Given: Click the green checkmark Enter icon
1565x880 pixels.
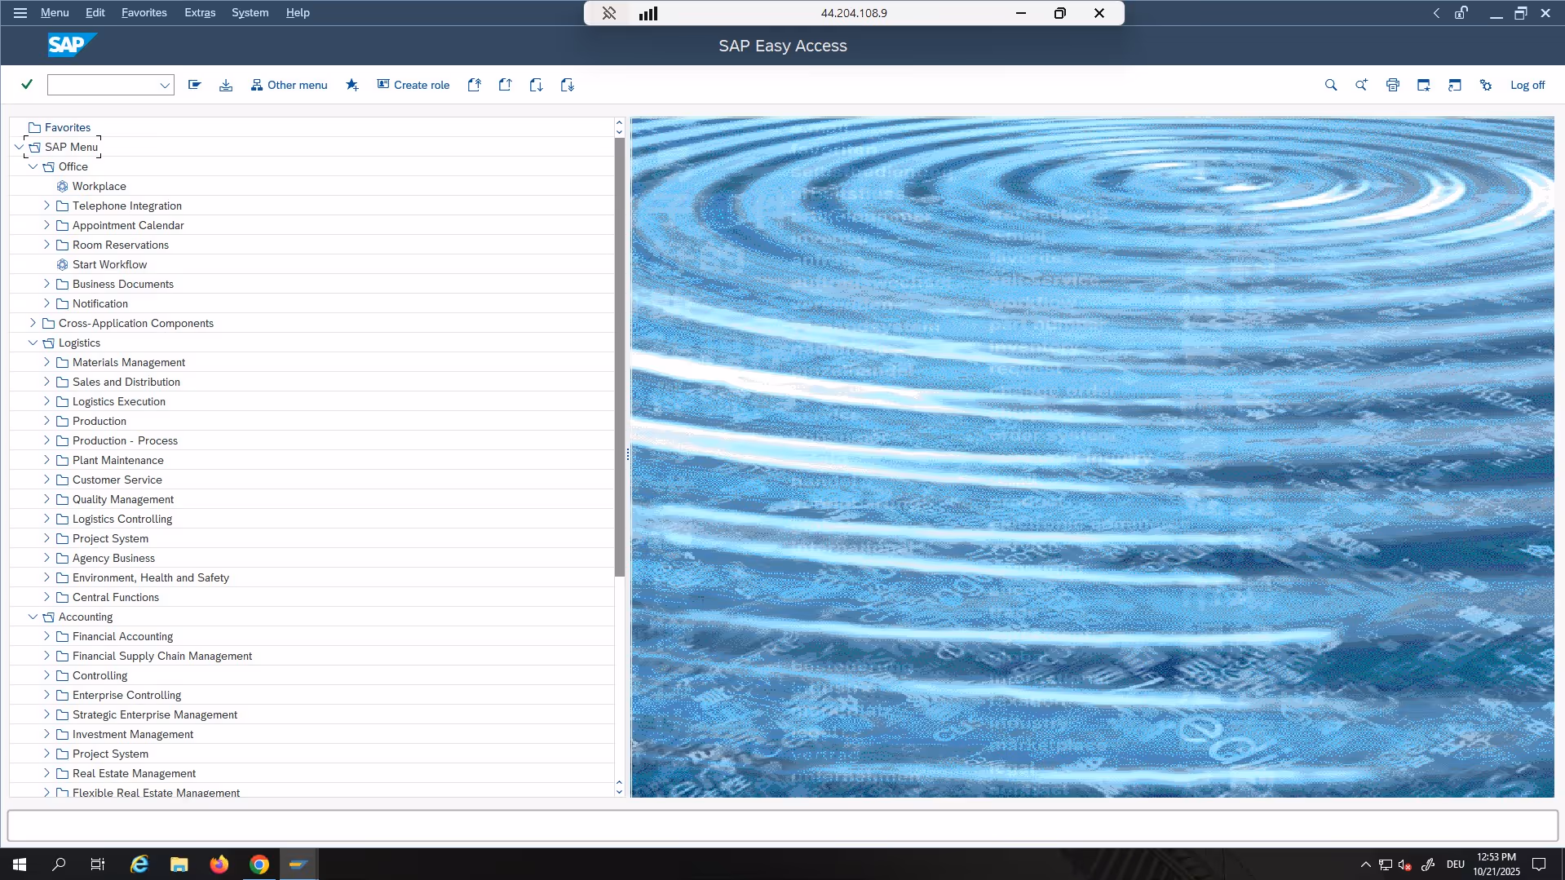Looking at the screenshot, I should [27, 85].
